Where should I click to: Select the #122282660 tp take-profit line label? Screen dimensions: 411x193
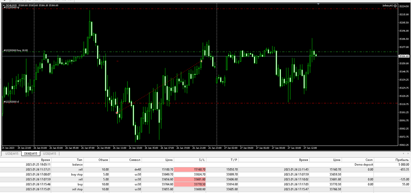(11, 8)
